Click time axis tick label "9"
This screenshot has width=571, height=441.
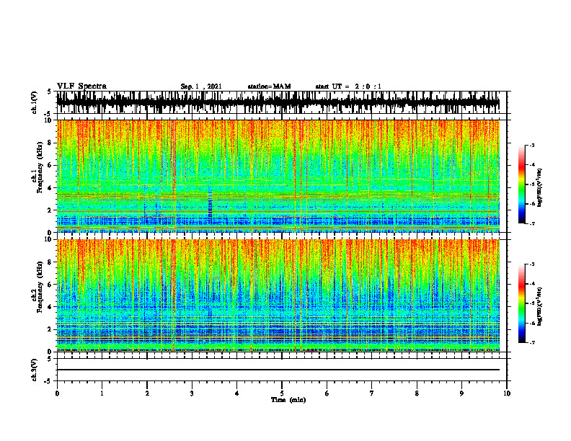(x=461, y=393)
